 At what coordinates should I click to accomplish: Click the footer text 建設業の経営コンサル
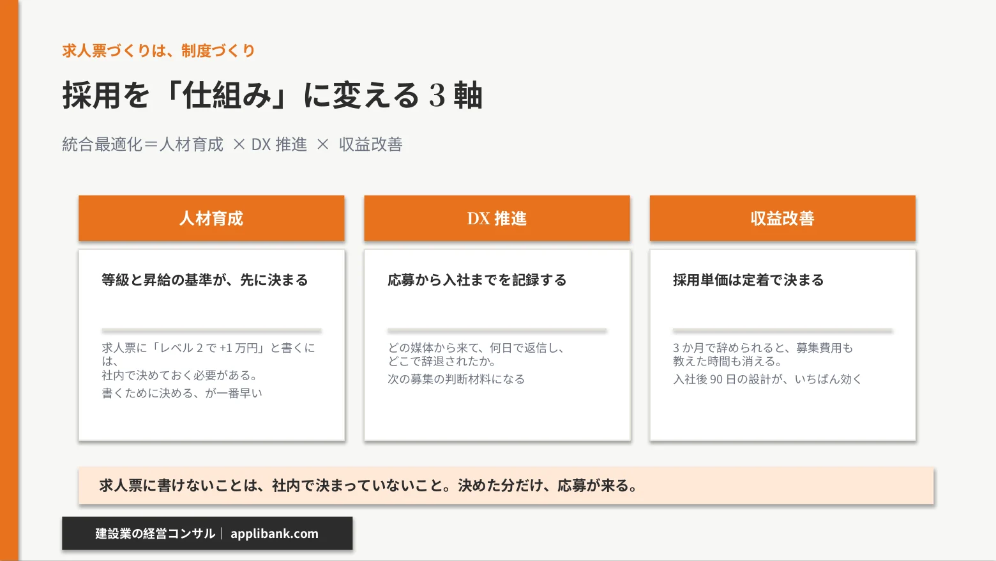(x=155, y=534)
